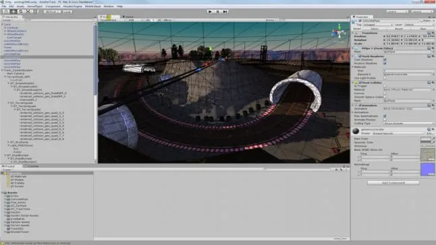This screenshot has height=245, width=436.
Task: Open the Hierarchy Create dropdown
Action: tap(7, 20)
